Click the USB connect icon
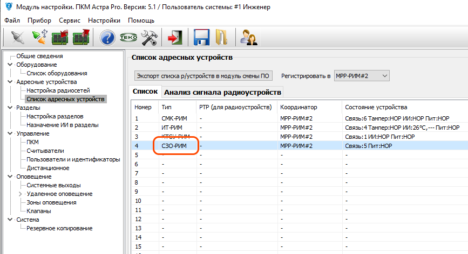Image resolution: width=468 pixels, height=254 pixels. (39, 37)
